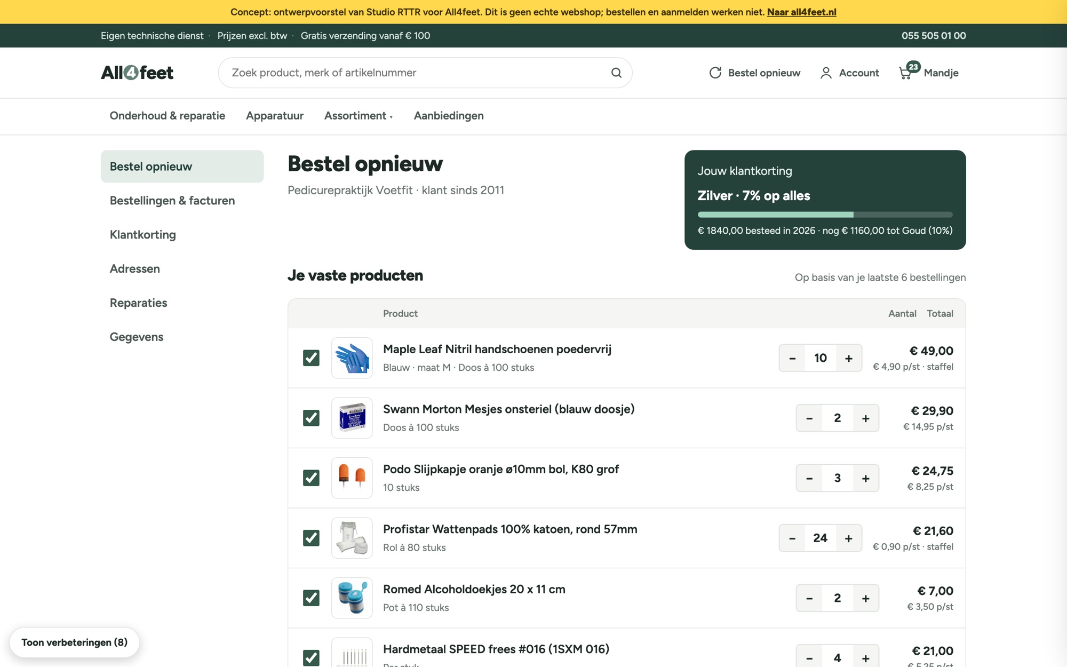Click the Bestel opnieuw refresh icon

point(715,73)
